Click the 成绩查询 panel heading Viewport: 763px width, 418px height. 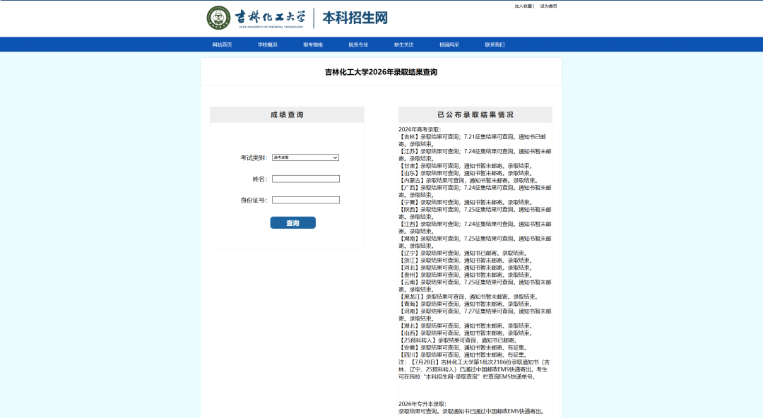coord(287,115)
